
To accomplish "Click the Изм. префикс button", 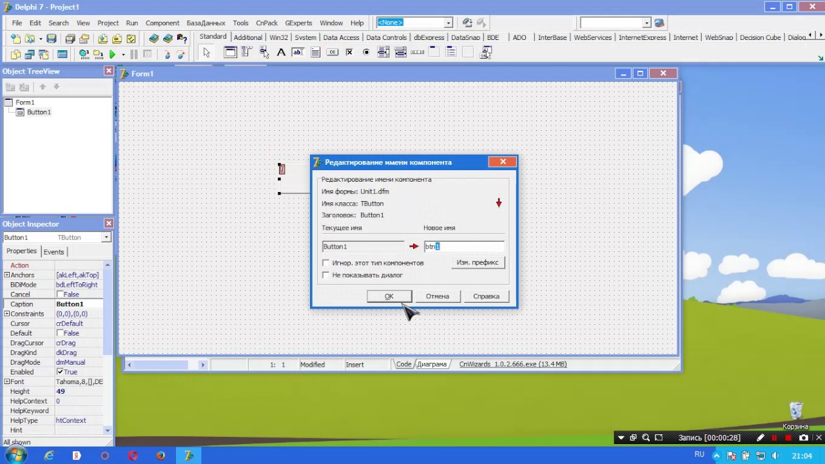I will click(478, 262).
